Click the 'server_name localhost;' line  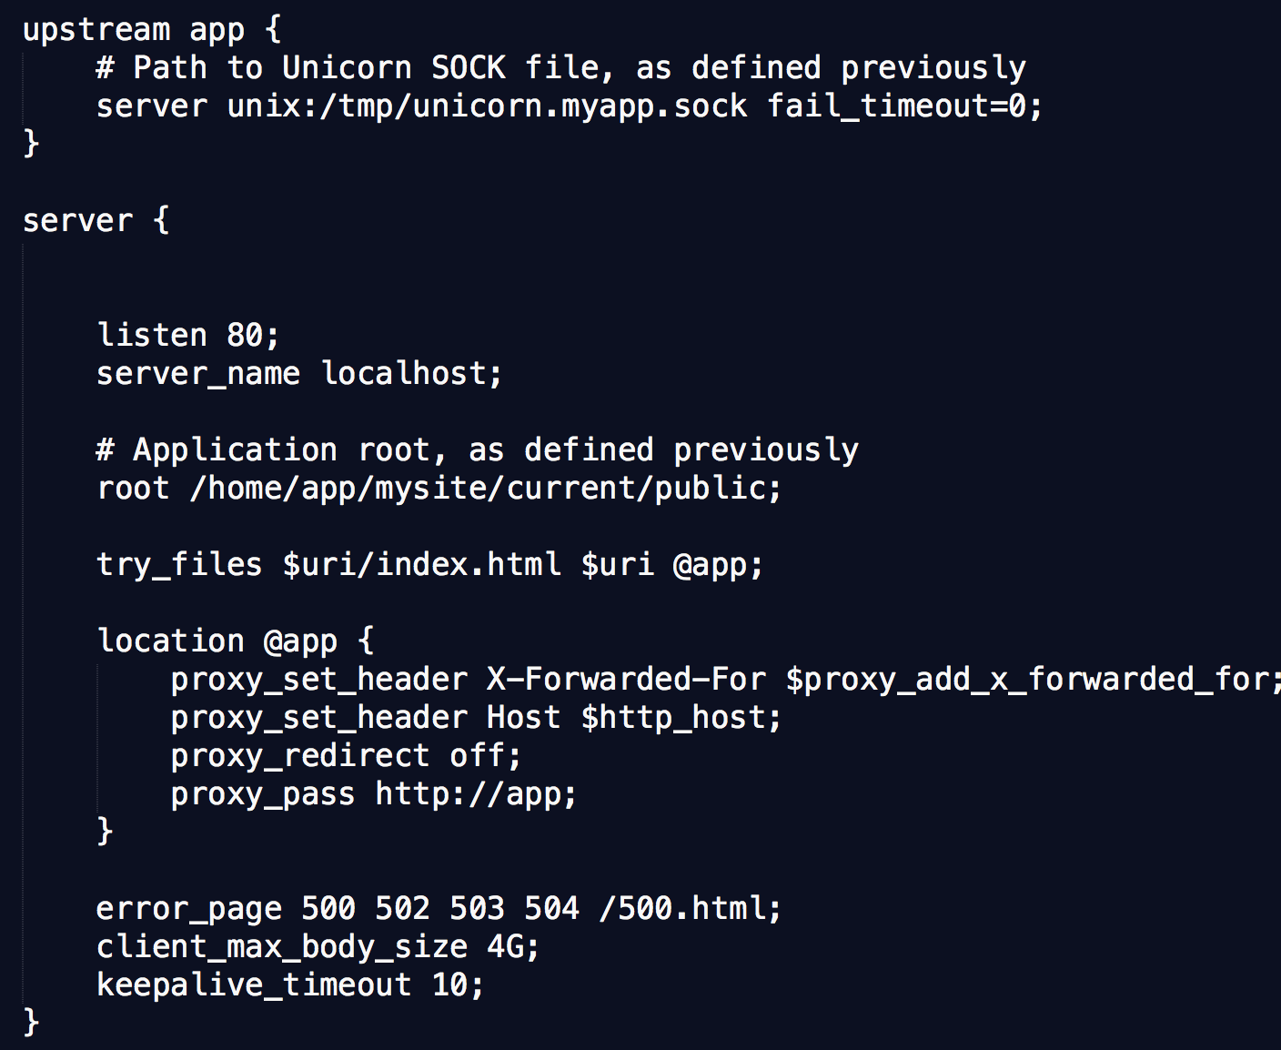[x=299, y=374]
